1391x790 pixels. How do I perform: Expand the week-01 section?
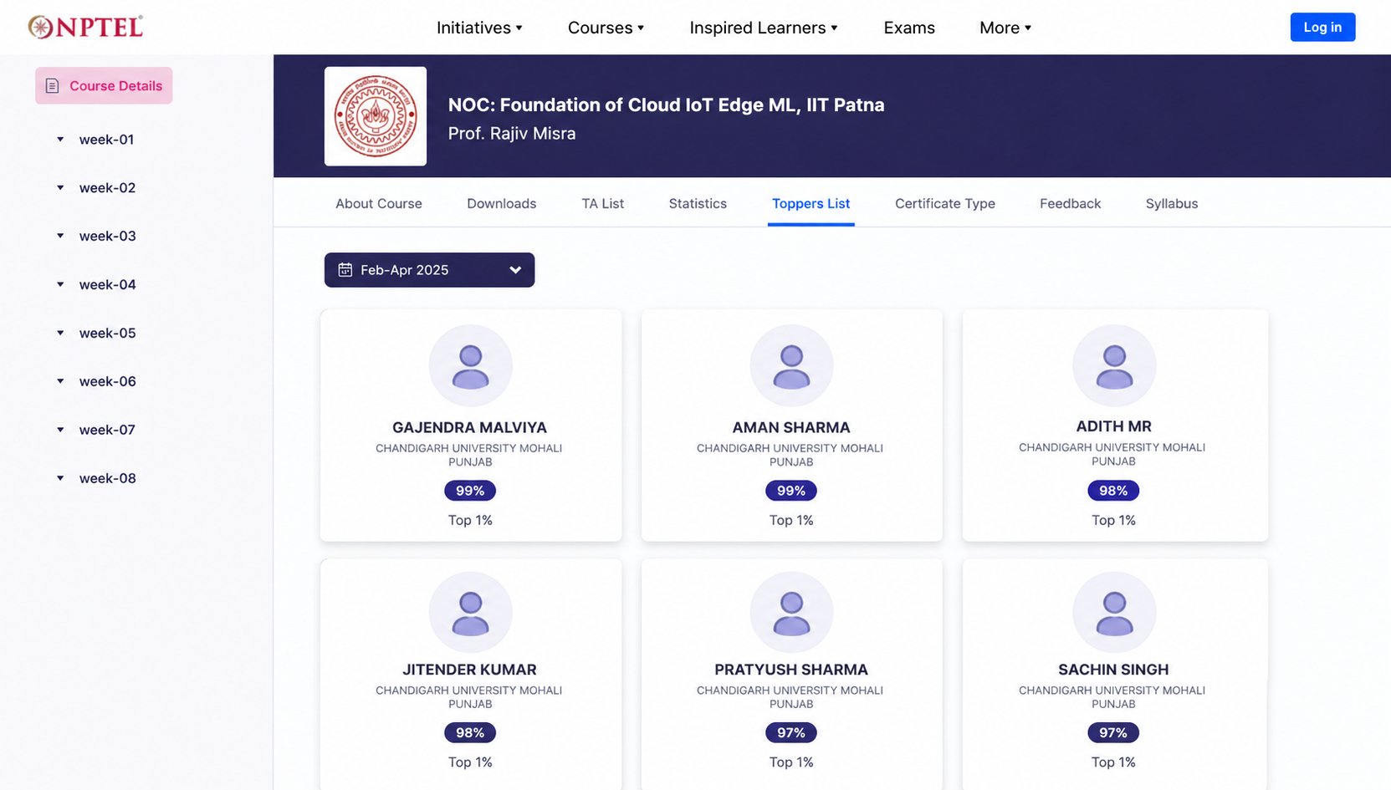[x=106, y=140]
